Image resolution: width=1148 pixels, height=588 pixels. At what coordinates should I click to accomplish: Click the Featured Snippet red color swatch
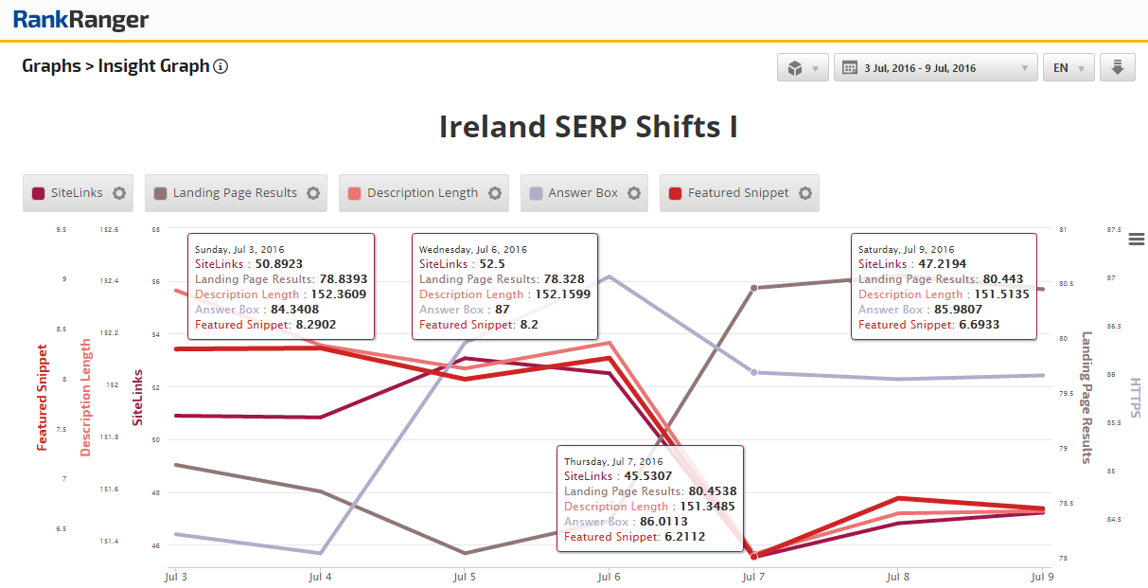675,193
